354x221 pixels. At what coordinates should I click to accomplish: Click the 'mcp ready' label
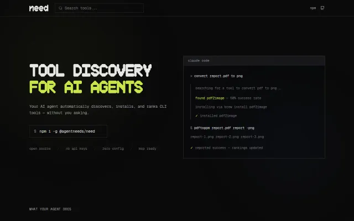(x=148, y=149)
